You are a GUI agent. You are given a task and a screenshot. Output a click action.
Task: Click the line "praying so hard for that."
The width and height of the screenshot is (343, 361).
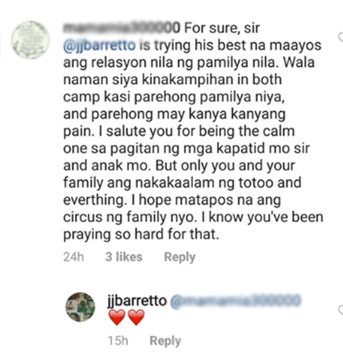pyautogui.click(x=141, y=235)
